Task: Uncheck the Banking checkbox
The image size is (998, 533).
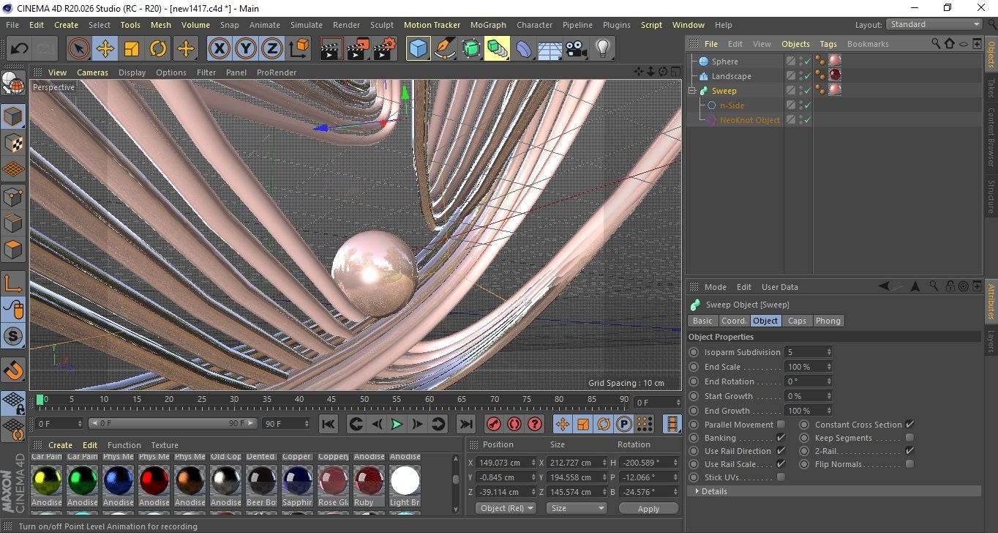Action: point(781,438)
